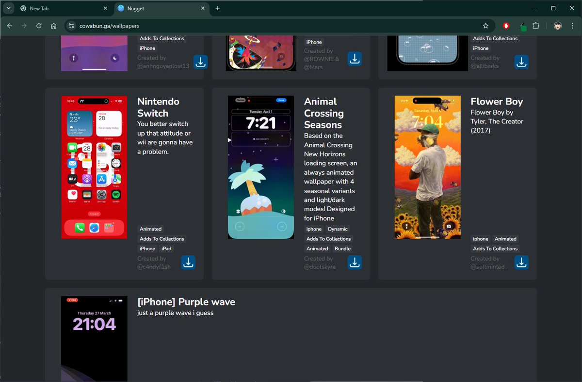Image resolution: width=582 pixels, height=382 pixels.
Task: Click the Animated tag on Animal Crossing
Action: [317, 248]
